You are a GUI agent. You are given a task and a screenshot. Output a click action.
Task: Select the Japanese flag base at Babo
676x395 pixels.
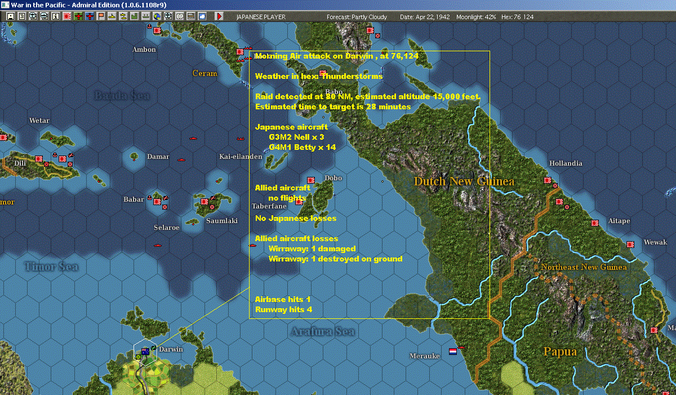(x=323, y=73)
